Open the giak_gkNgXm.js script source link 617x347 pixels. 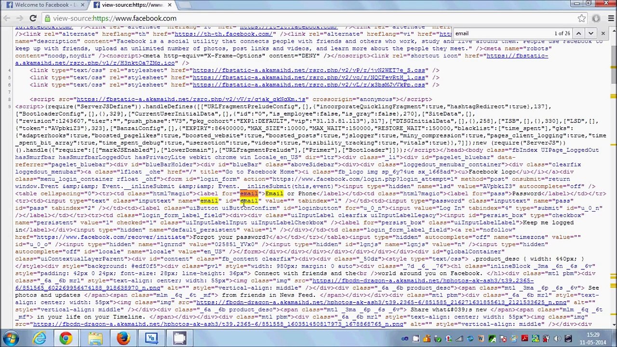[x=191, y=99]
